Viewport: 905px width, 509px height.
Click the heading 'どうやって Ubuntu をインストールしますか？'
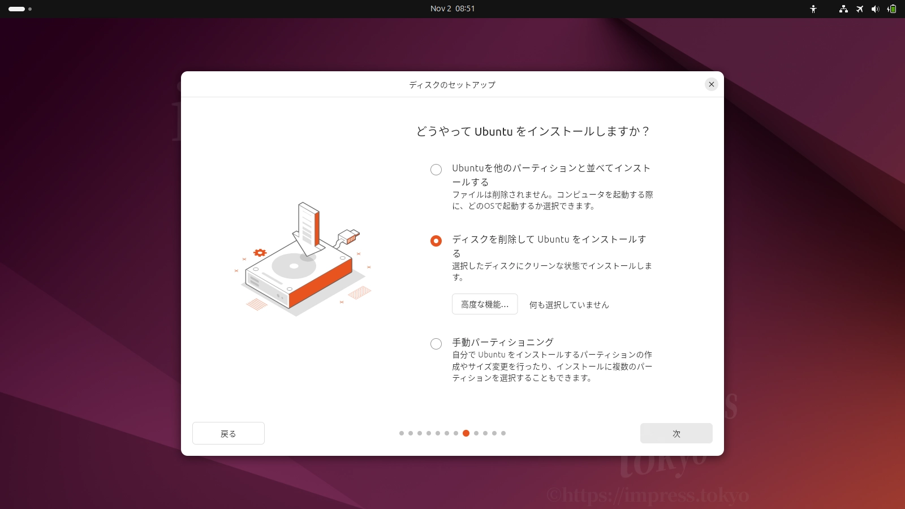coord(533,132)
